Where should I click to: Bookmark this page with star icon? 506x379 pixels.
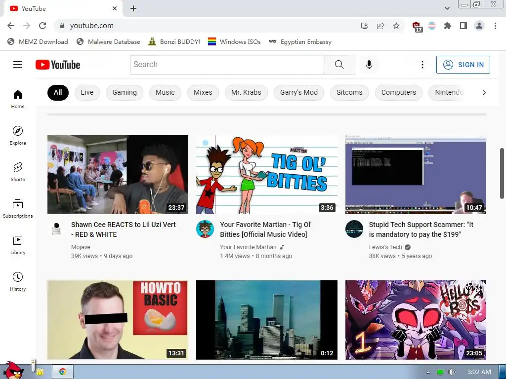click(396, 26)
